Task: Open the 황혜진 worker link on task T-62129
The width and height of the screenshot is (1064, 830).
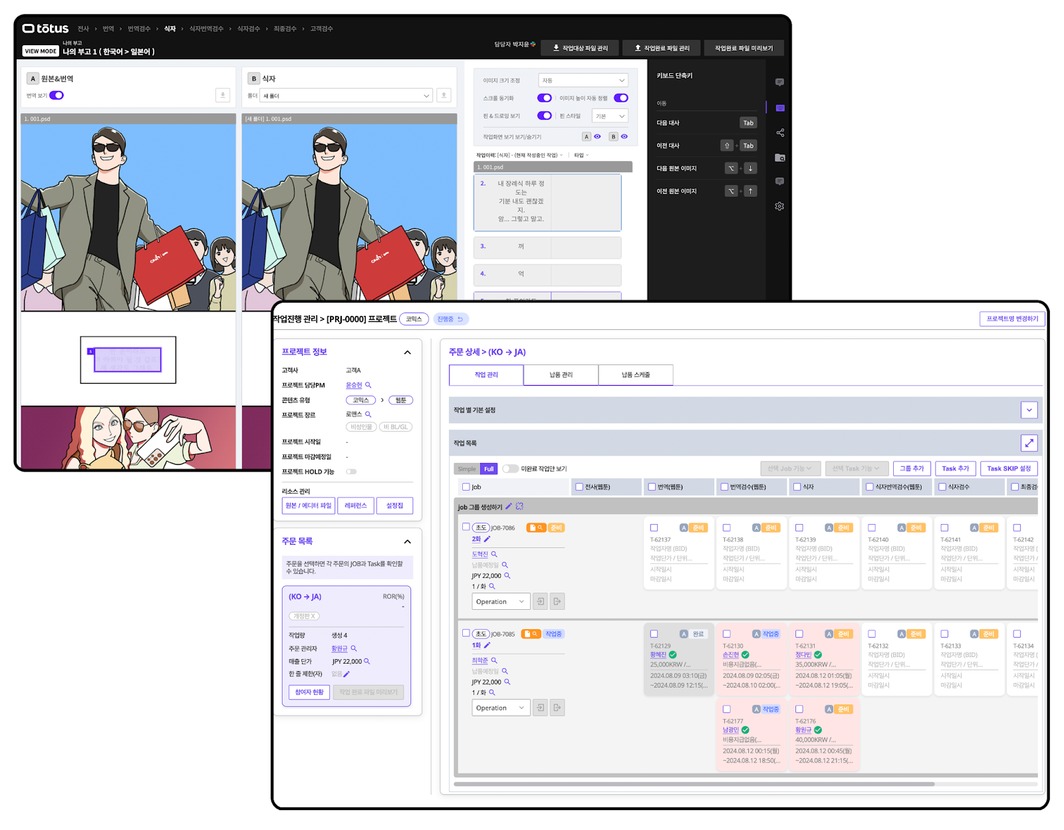Action: tap(658, 655)
